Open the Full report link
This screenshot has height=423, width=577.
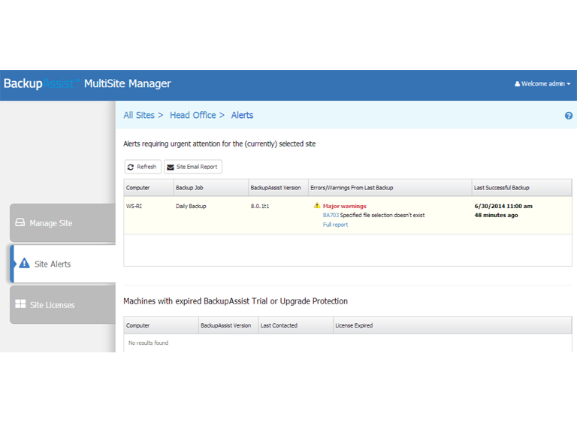[335, 225]
